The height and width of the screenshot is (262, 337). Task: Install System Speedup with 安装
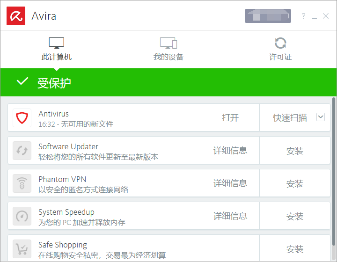coord(295,216)
